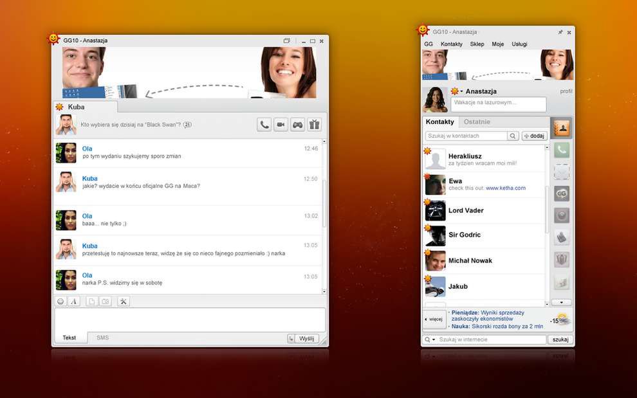Expand news panel with więcej button
Screen dimensions: 637x398
pyautogui.click(x=434, y=319)
